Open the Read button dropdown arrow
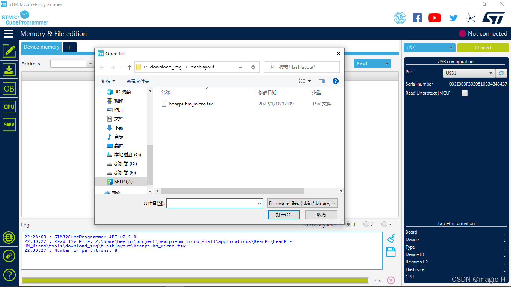Image resolution: width=511 pixels, height=287 pixels. coord(387,64)
